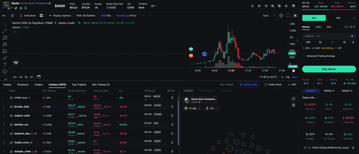Toggle log scale on the chart
Viewport: 359px width, 154px height.
(x=287, y=77)
